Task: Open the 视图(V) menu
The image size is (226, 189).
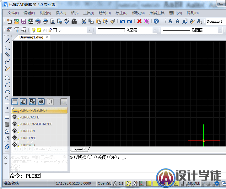Action: 45,13
